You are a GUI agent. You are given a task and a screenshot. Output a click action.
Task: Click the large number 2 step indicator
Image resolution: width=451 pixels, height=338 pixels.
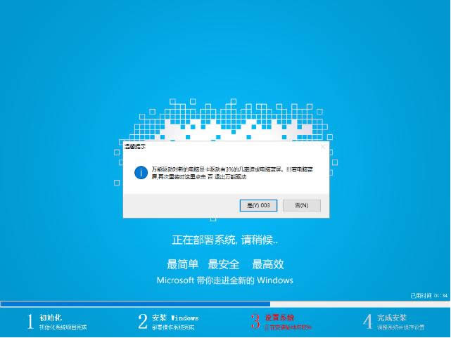pos(143,321)
